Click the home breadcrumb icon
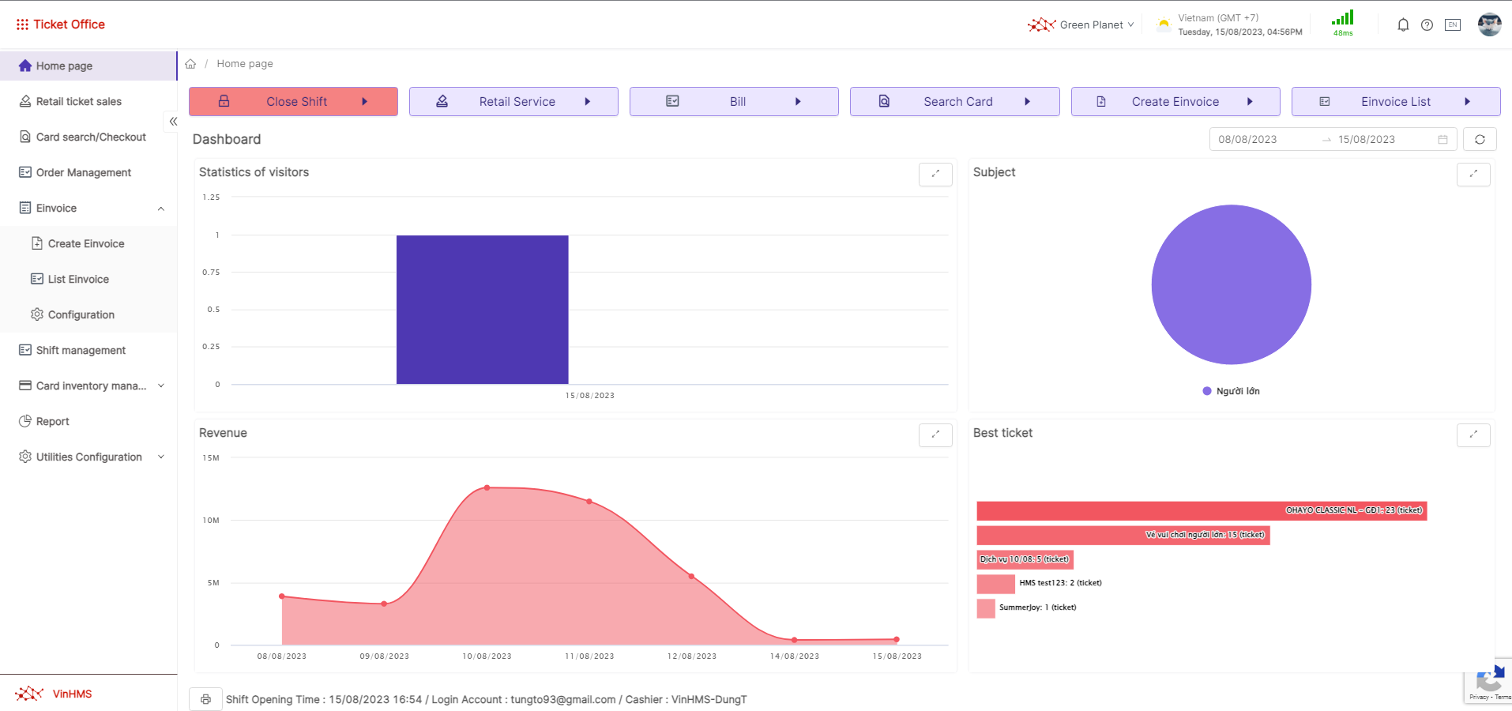 pyautogui.click(x=190, y=64)
